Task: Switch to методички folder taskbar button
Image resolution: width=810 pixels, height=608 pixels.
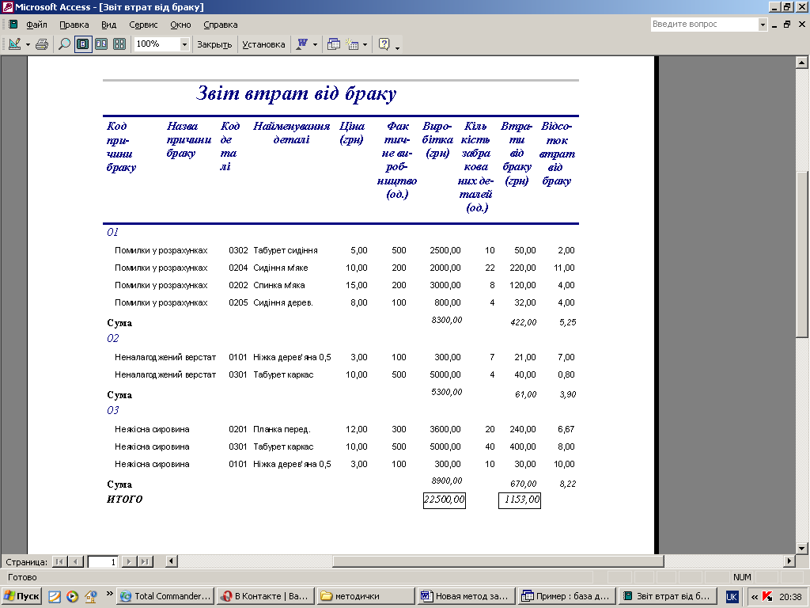Action: click(x=365, y=596)
